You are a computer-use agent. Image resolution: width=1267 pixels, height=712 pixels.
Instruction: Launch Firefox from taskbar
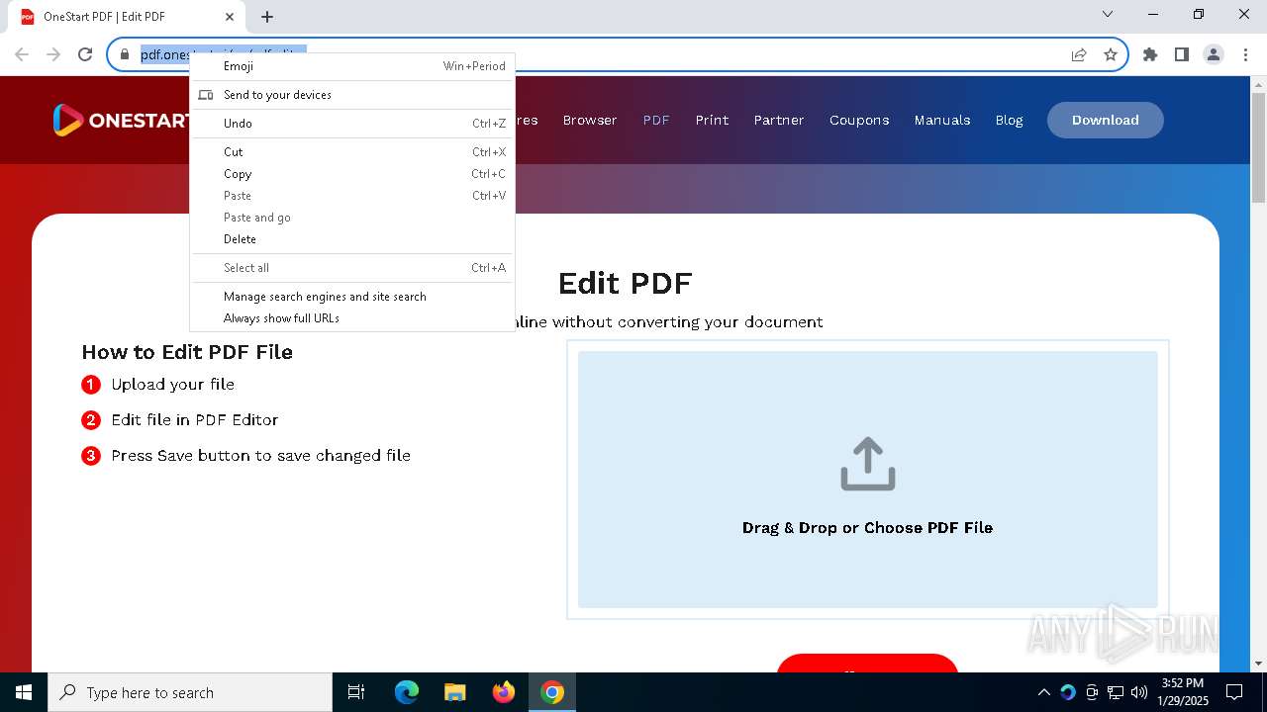[504, 692]
